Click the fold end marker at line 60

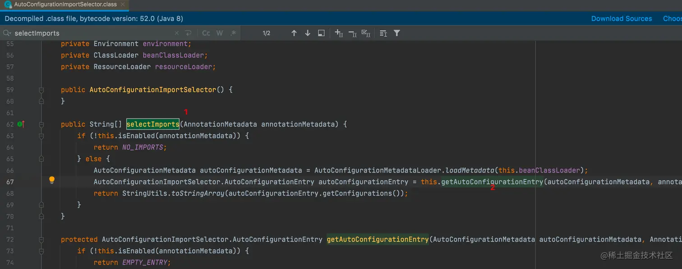[x=41, y=101]
